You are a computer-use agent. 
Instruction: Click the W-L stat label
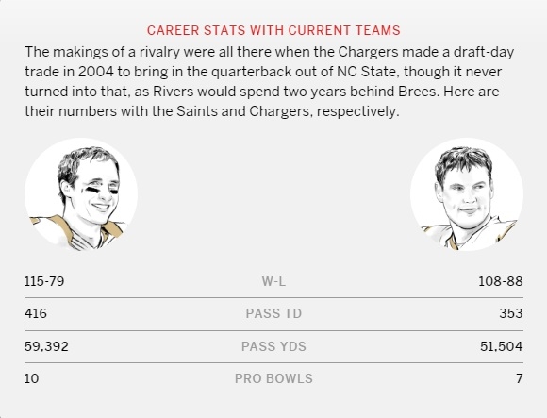coord(273,281)
